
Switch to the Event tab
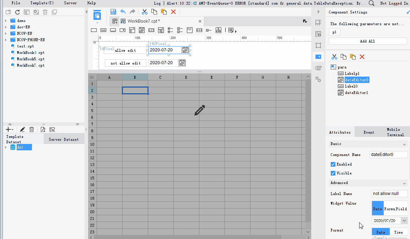pyautogui.click(x=369, y=132)
